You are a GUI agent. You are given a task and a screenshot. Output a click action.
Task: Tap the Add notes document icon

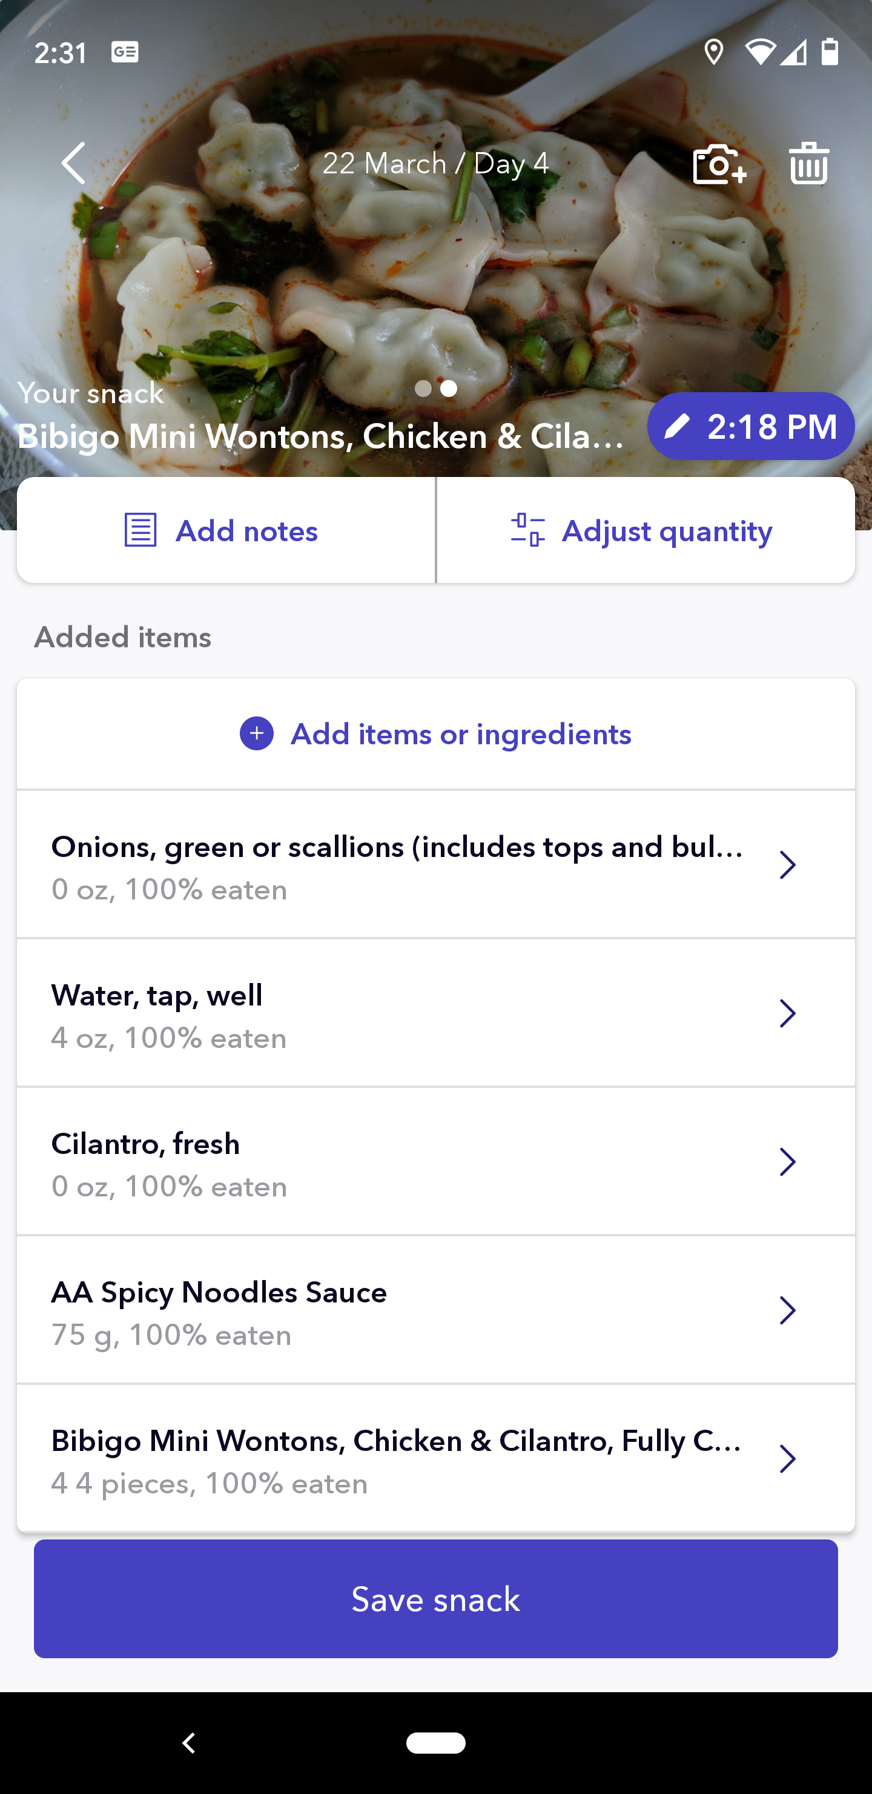(140, 531)
